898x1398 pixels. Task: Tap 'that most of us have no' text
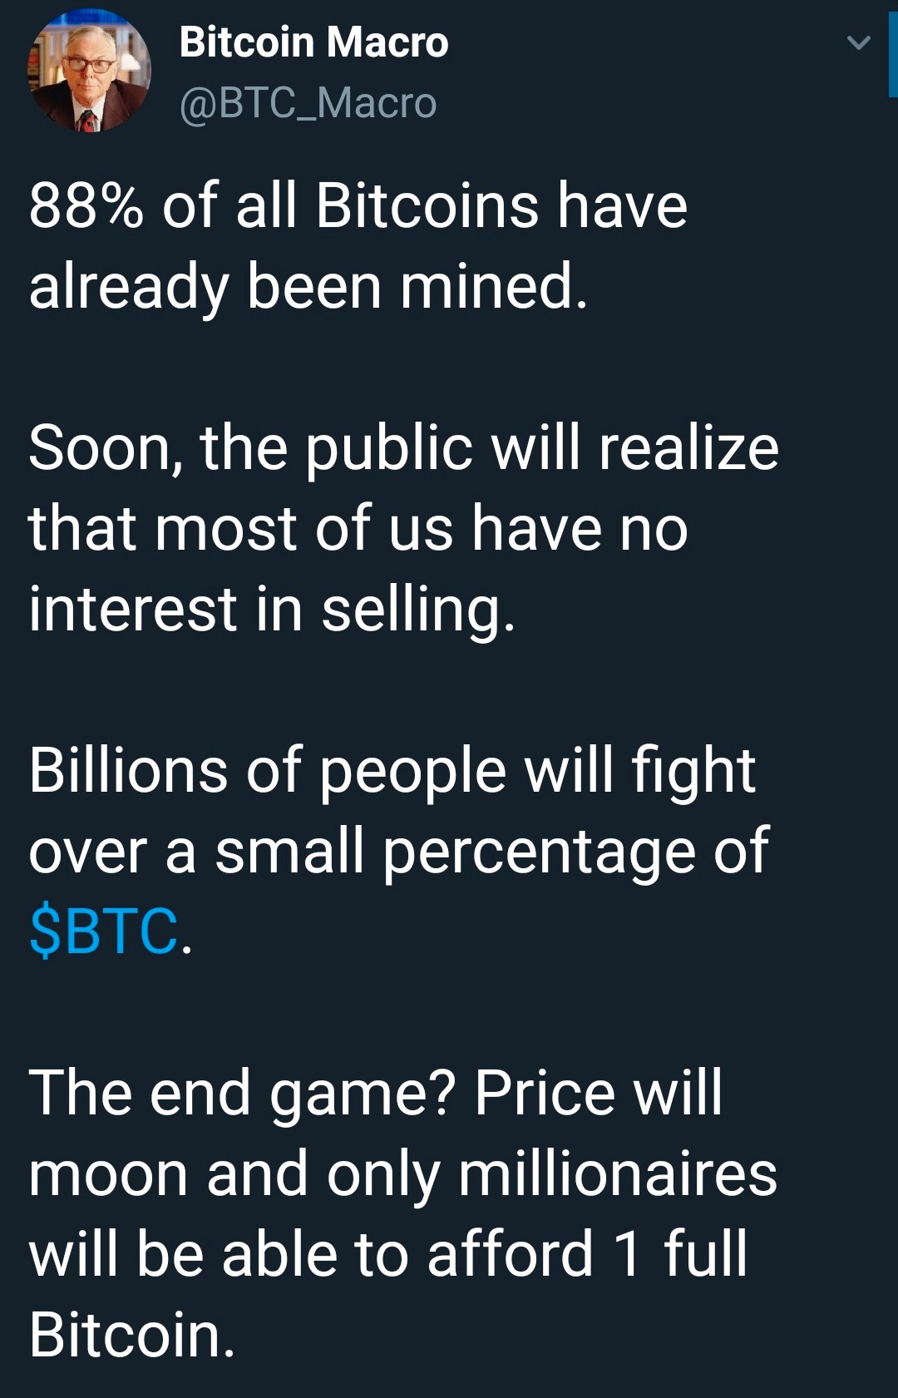[358, 527]
